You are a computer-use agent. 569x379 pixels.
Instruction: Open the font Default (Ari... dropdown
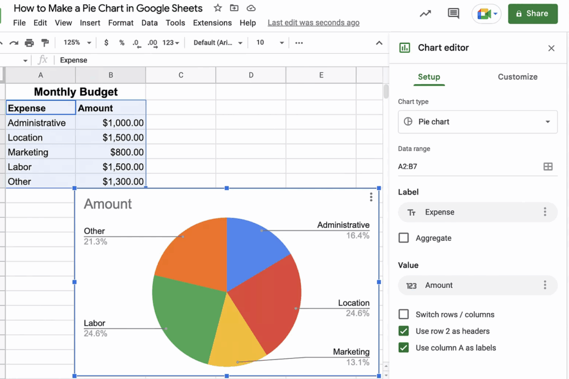tap(218, 43)
